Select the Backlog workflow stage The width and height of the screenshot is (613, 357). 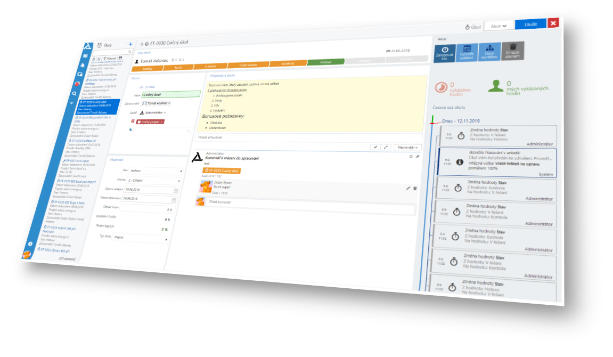pyautogui.click(x=148, y=68)
